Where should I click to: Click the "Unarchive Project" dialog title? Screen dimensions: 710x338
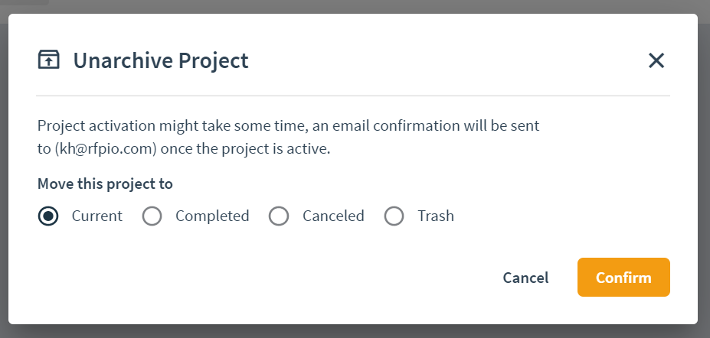[x=161, y=60]
